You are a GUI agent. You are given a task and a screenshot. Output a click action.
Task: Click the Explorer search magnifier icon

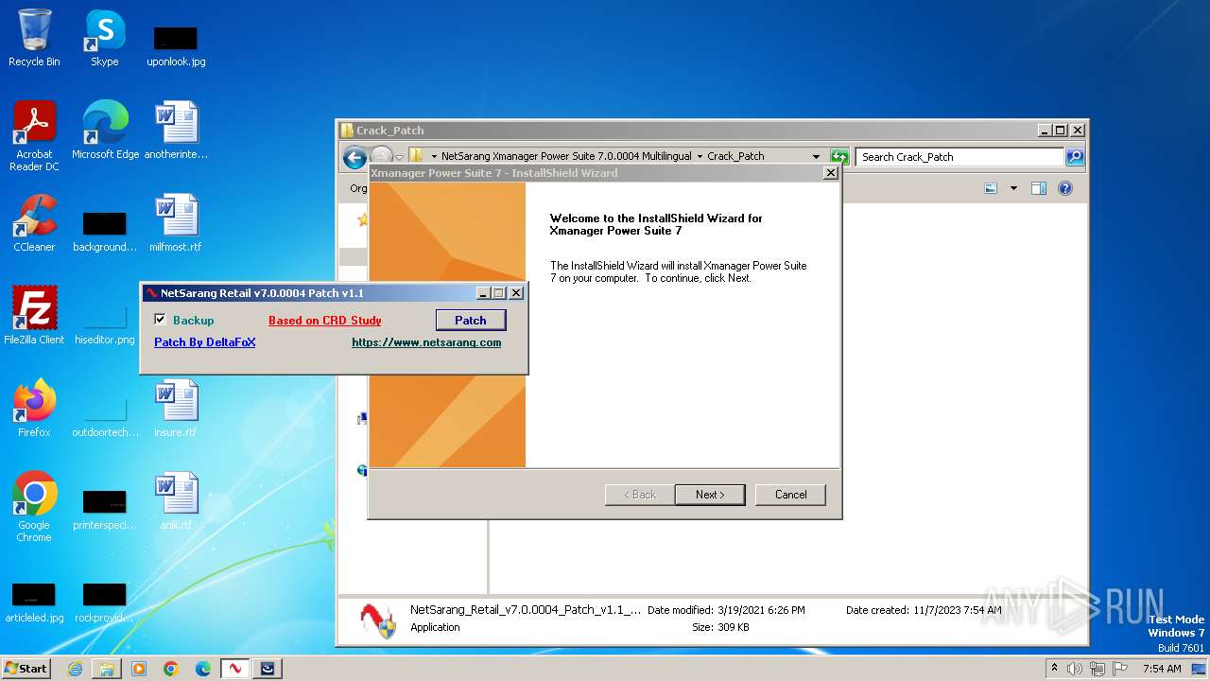tap(1075, 157)
